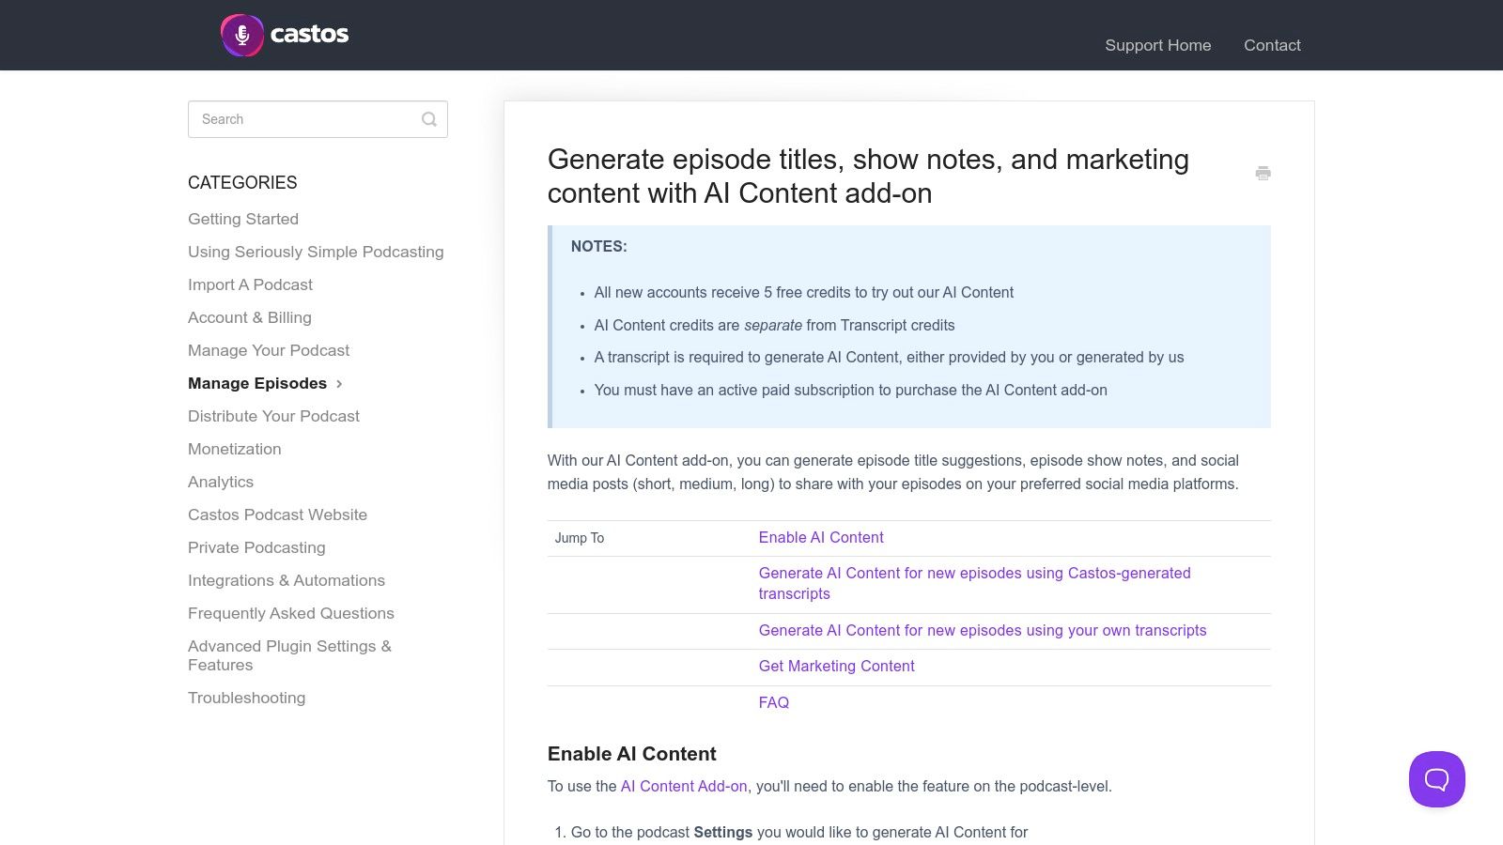Select the Monetization category
1503x845 pixels.
[235, 449]
